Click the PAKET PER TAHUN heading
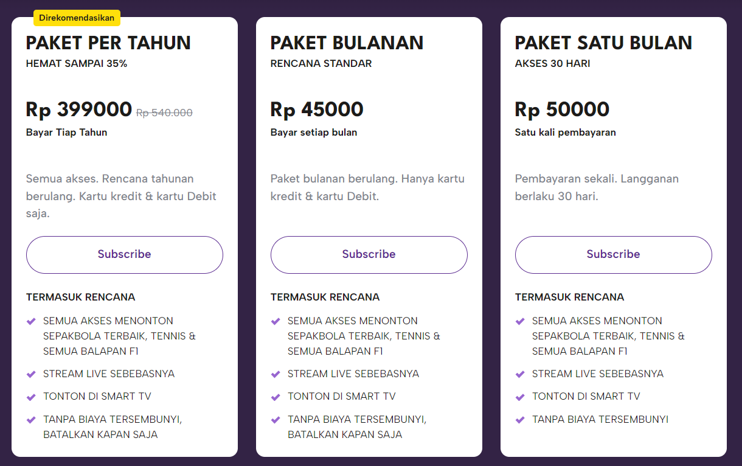 (108, 43)
